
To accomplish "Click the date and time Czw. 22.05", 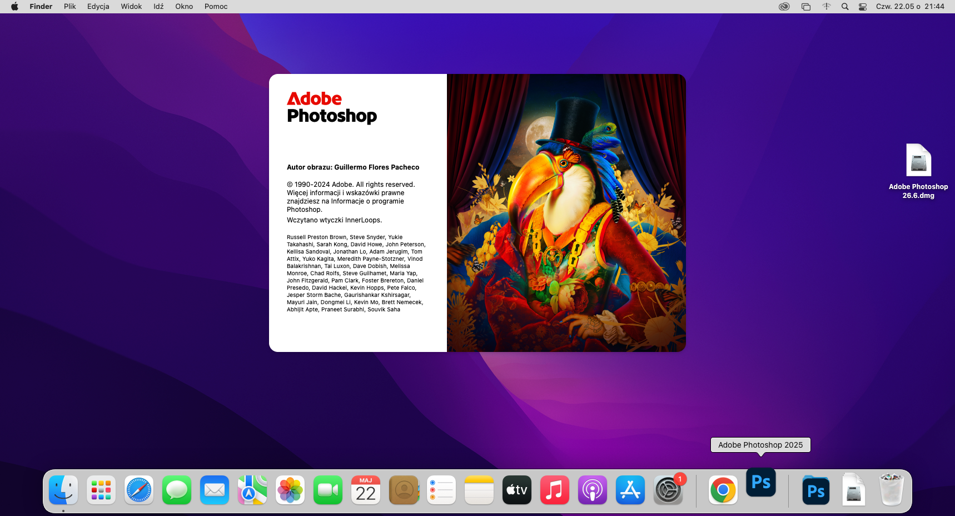I will point(910,7).
